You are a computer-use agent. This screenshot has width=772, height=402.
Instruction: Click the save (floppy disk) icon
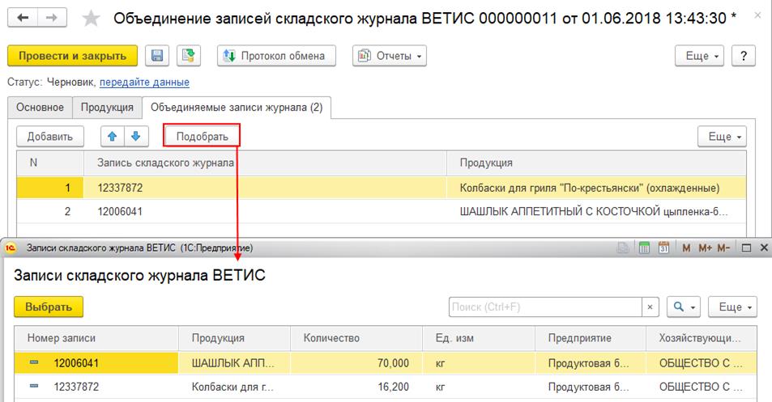pos(157,56)
